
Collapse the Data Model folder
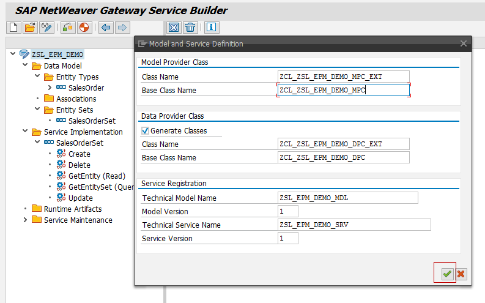pos(25,66)
